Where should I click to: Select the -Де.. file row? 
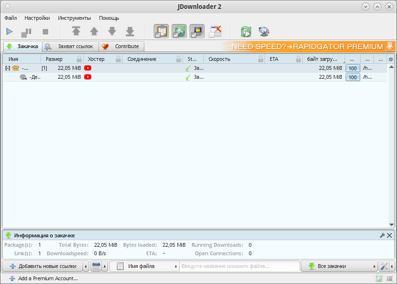click(195, 77)
